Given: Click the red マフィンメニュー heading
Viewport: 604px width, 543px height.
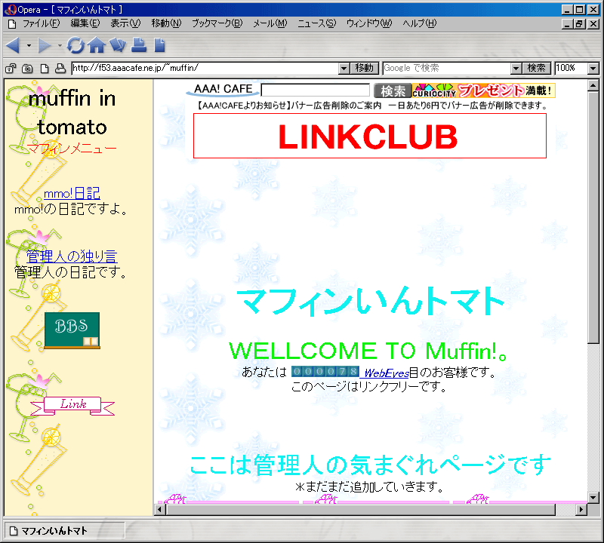Looking at the screenshot, I should click(72, 148).
